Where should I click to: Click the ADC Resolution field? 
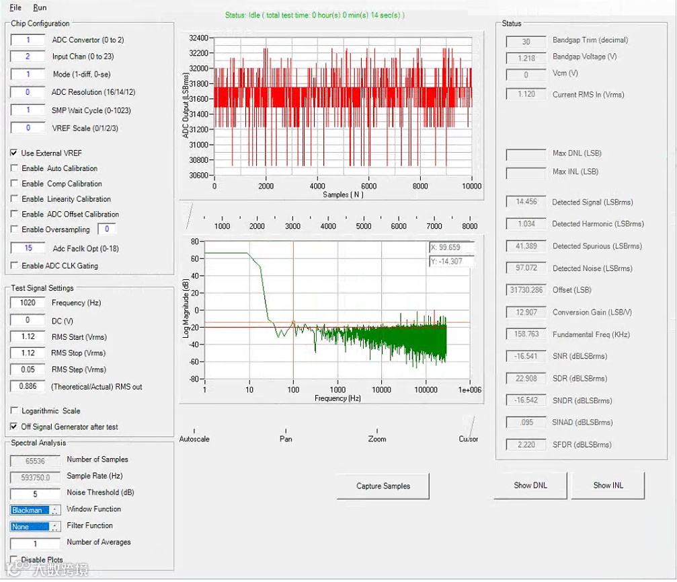[28, 92]
